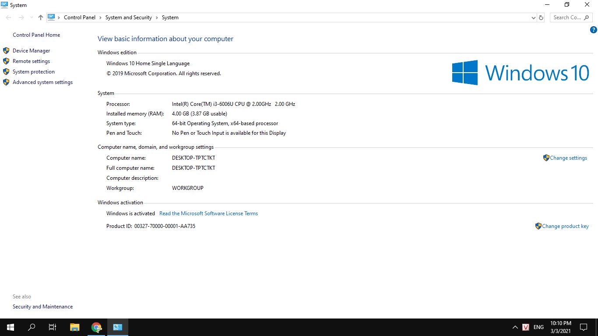
Task: Read the Microsoft Software License Terms
Action: [208, 213]
